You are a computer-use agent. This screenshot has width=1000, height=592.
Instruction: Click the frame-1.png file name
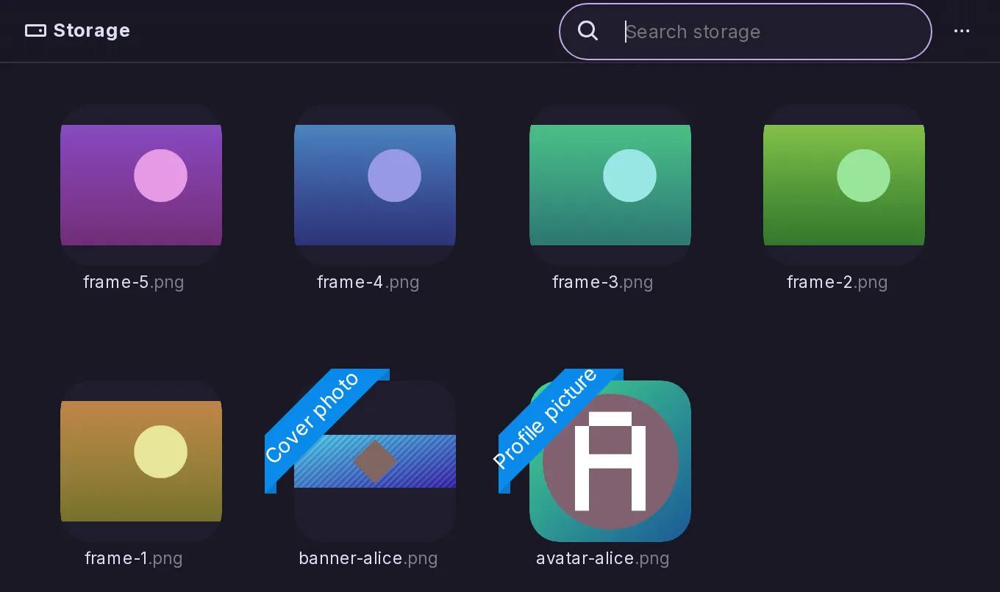point(134,558)
